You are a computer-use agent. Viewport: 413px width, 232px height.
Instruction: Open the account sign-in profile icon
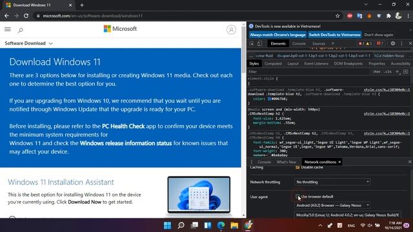[x=231, y=30]
